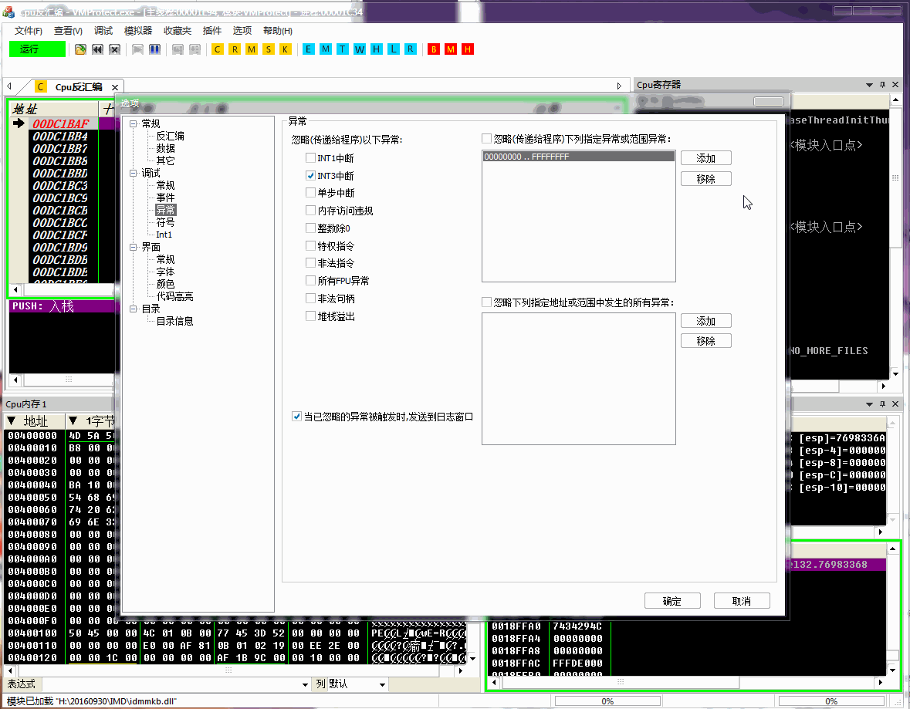Uncheck the INT3中断 checkbox
The height and width of the screenshot is (709, 910).
click(x=310, y=175)
